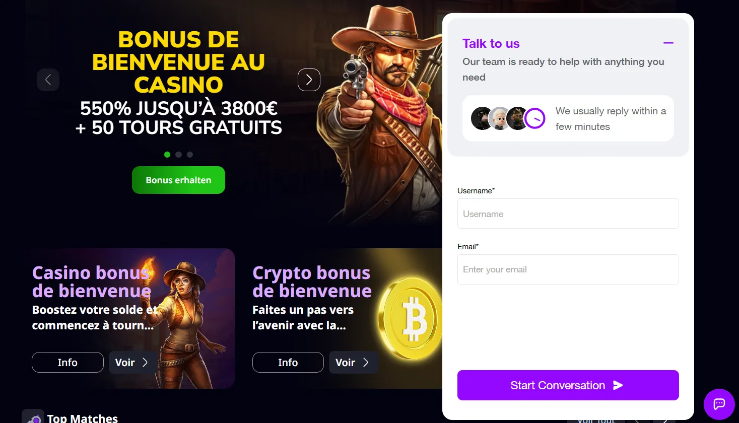
Task: Click Info on Casino bonus de bienvenue
Action: pyautogui.click(x=68, y=363)
